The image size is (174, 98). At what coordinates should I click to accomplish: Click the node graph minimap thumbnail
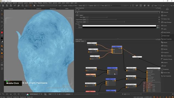tap(152, 87)
